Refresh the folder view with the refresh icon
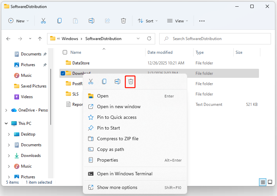This screenshot has width=277, height=196. pos(149,38)
